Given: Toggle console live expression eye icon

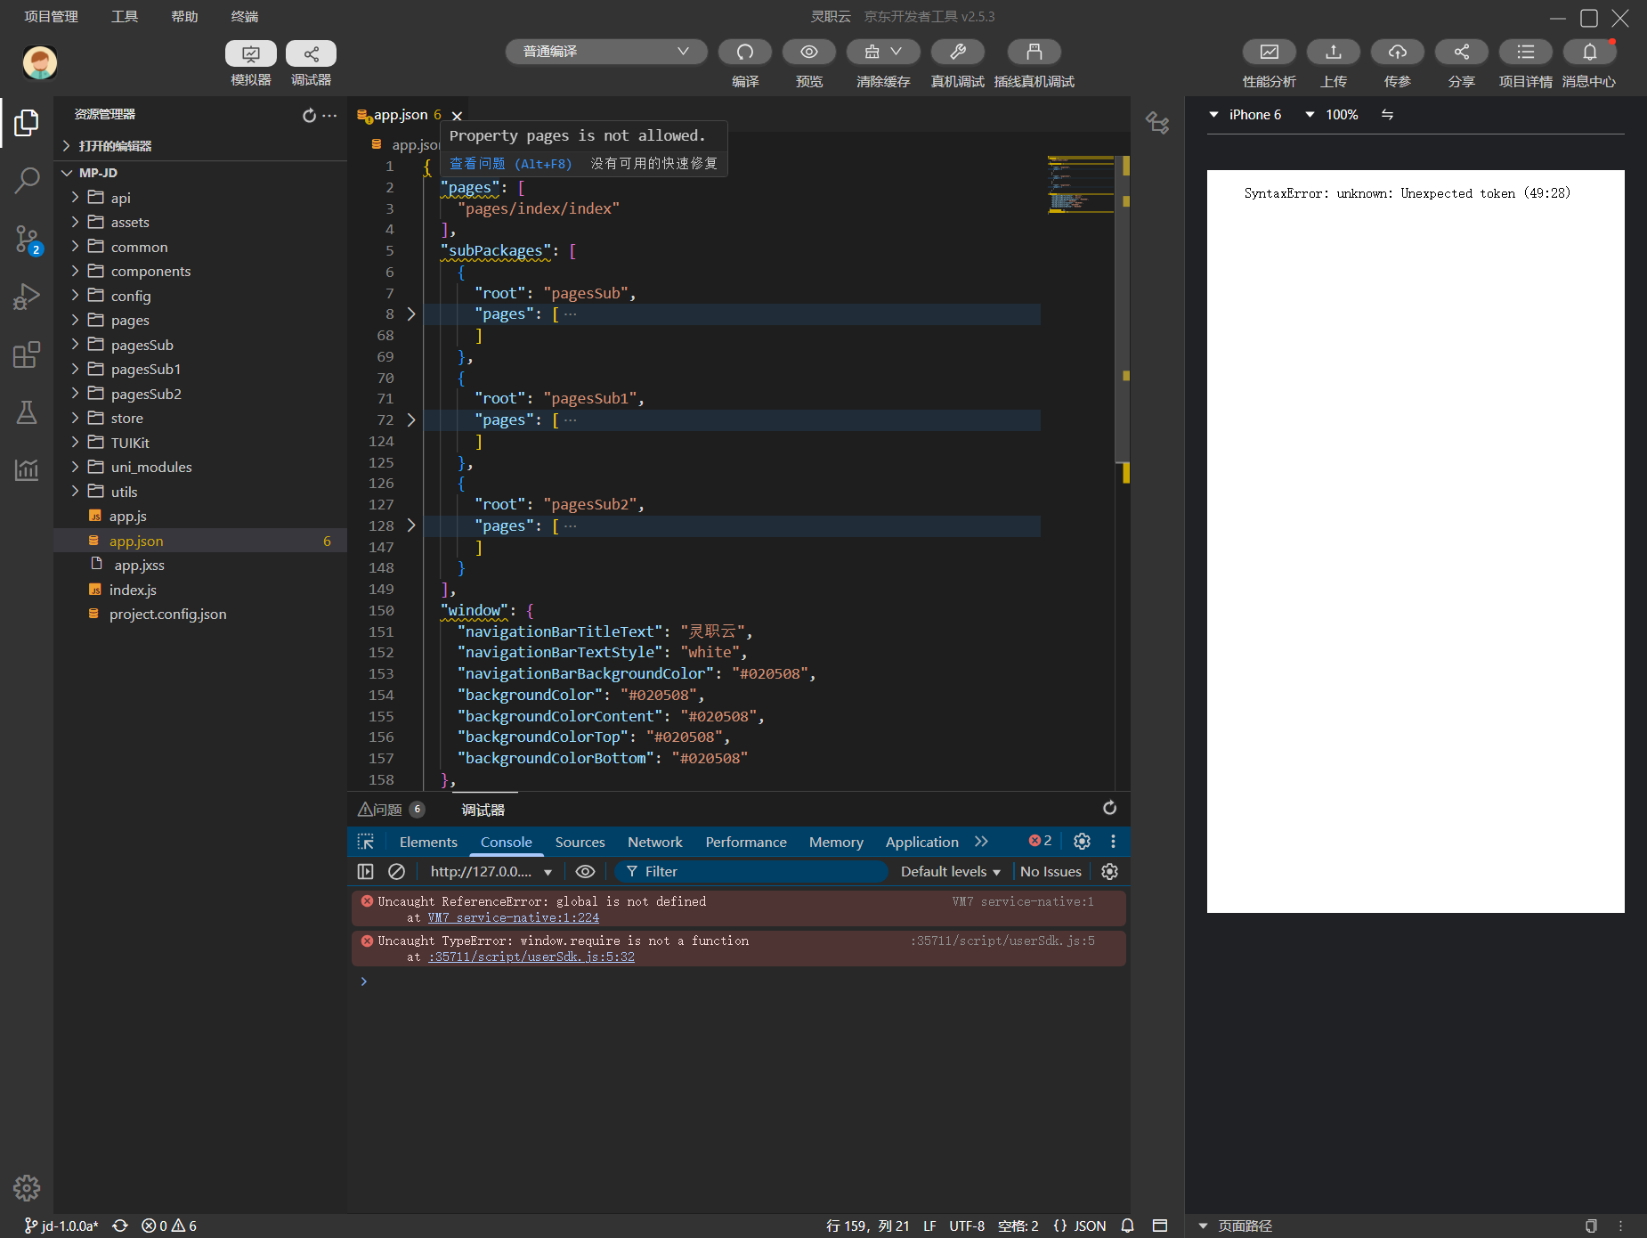Looking at the screenshot, I should [585, 871].
